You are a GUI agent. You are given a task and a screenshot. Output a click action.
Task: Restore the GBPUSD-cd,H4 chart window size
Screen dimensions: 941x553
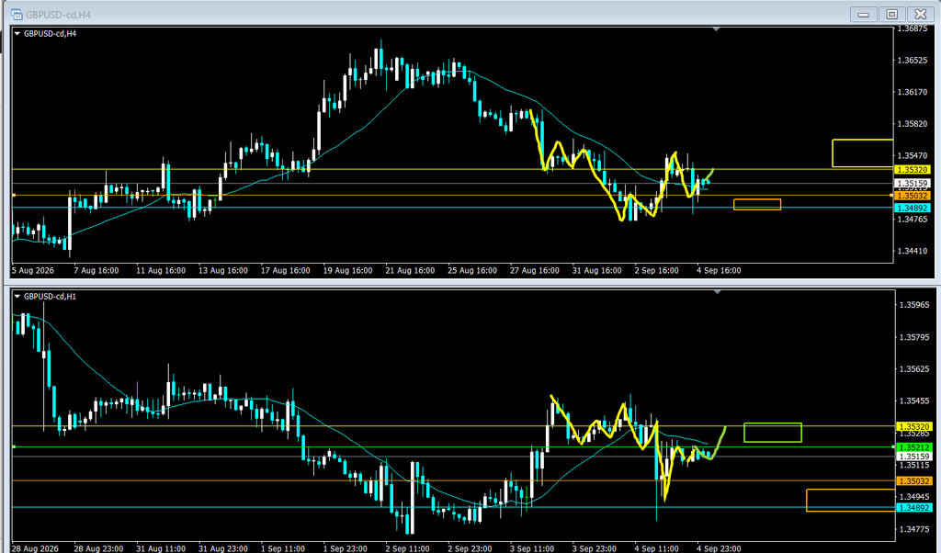pos(892,15)
